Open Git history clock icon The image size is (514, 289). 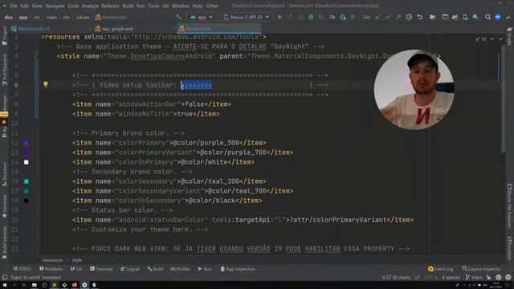click(409, 17)
